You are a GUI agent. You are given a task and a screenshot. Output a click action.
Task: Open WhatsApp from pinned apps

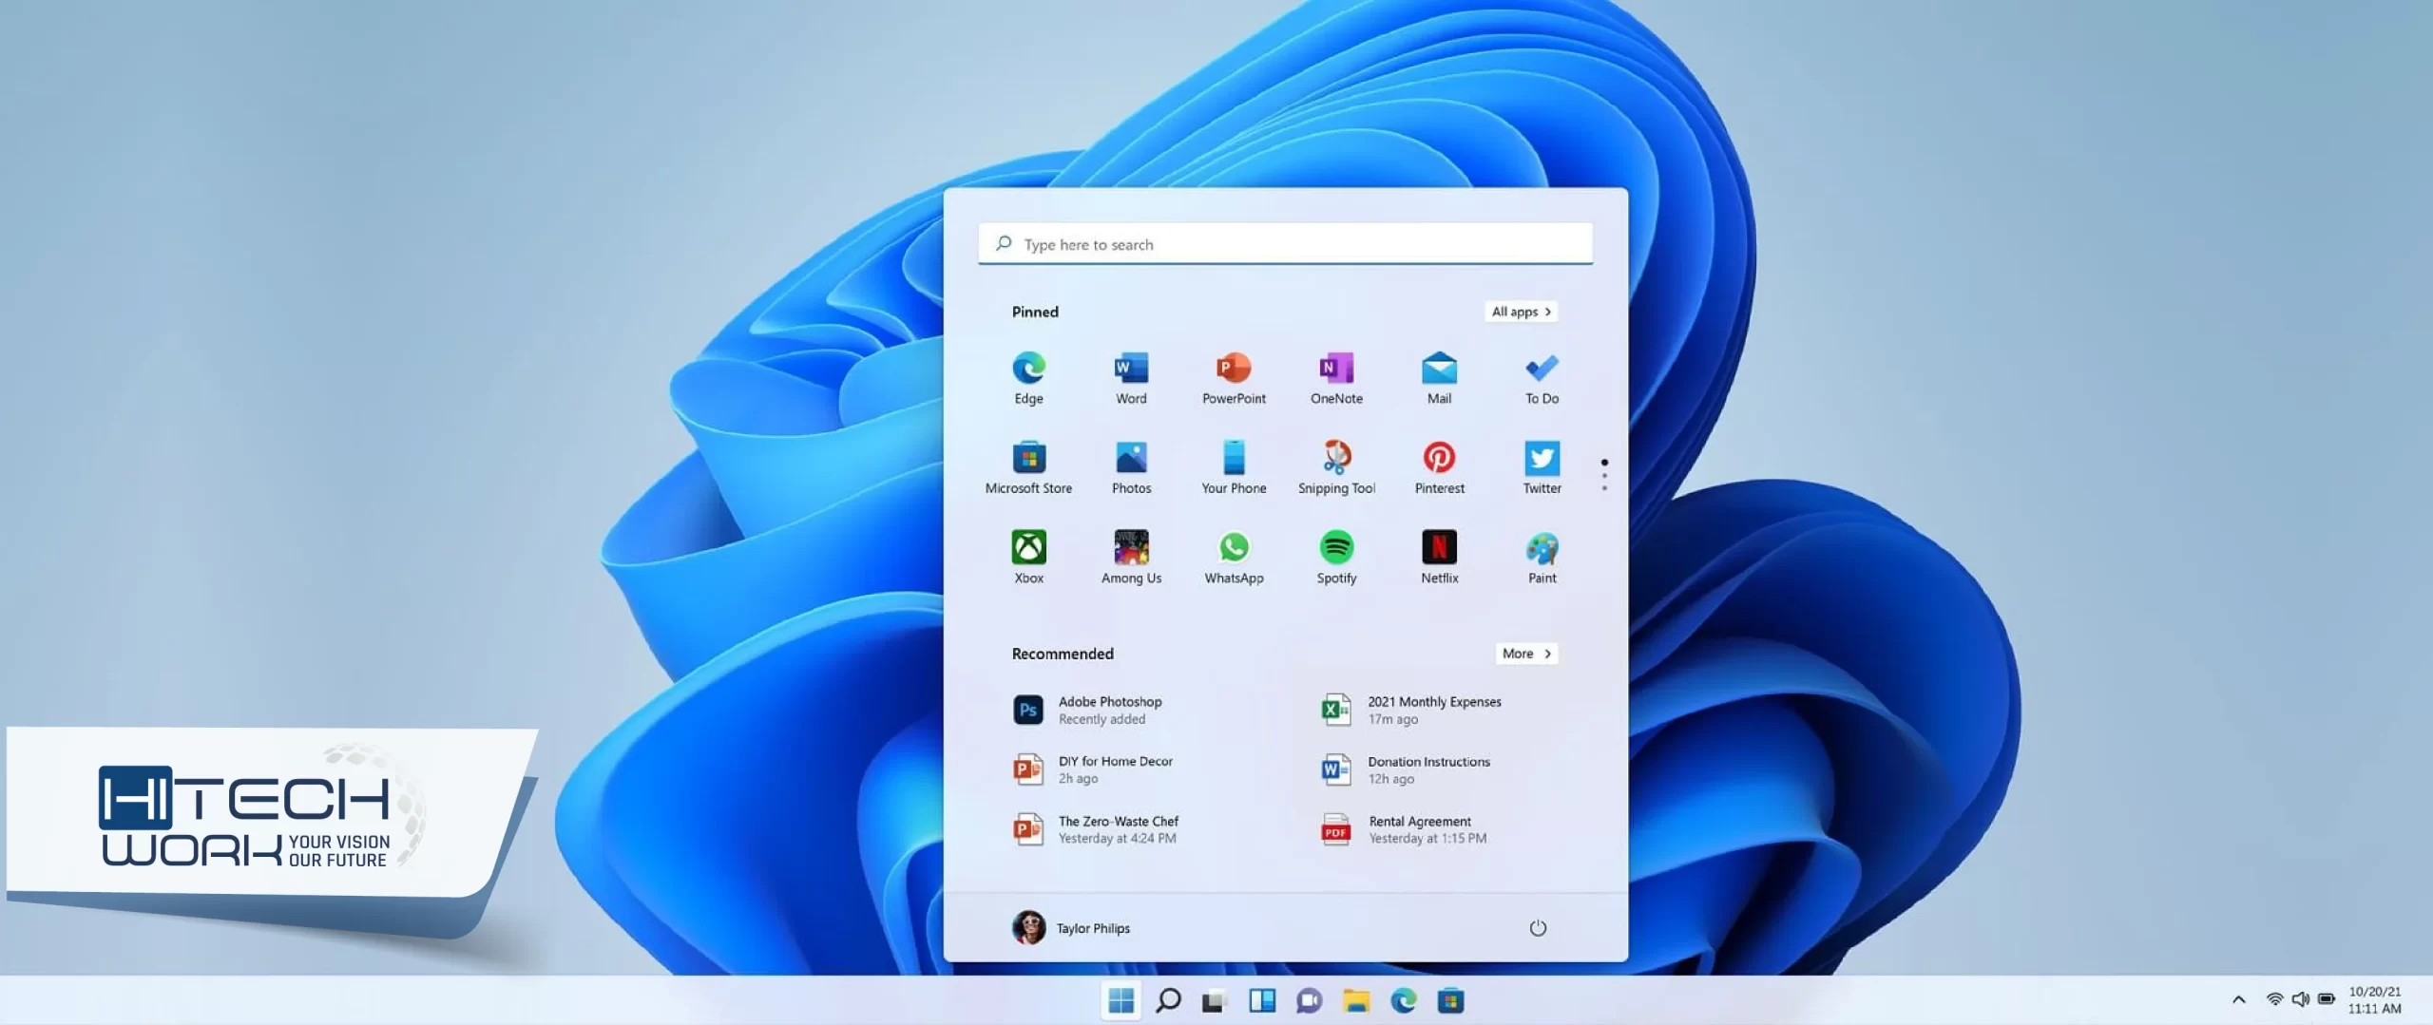(1234, 558)
